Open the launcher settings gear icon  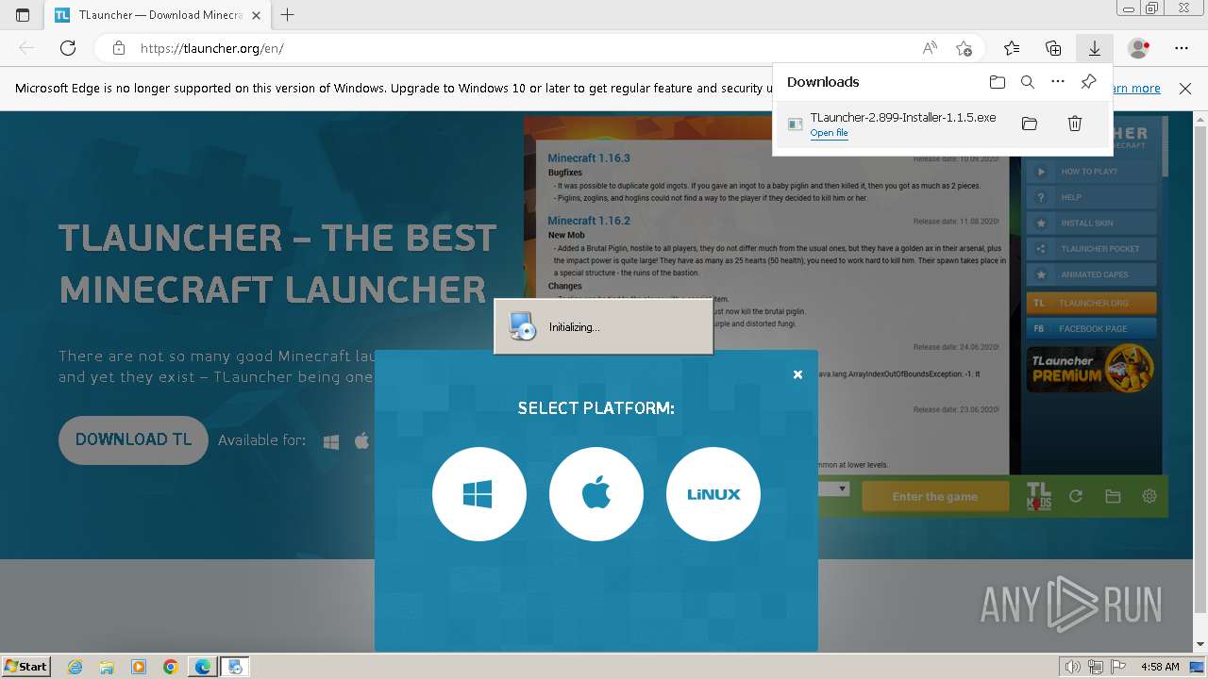pyautogui.click(x=1149, y=496)
